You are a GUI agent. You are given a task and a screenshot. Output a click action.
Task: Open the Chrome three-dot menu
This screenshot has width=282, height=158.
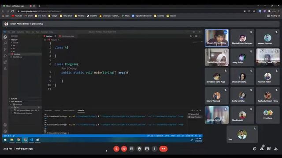click(x=279, y=11)
